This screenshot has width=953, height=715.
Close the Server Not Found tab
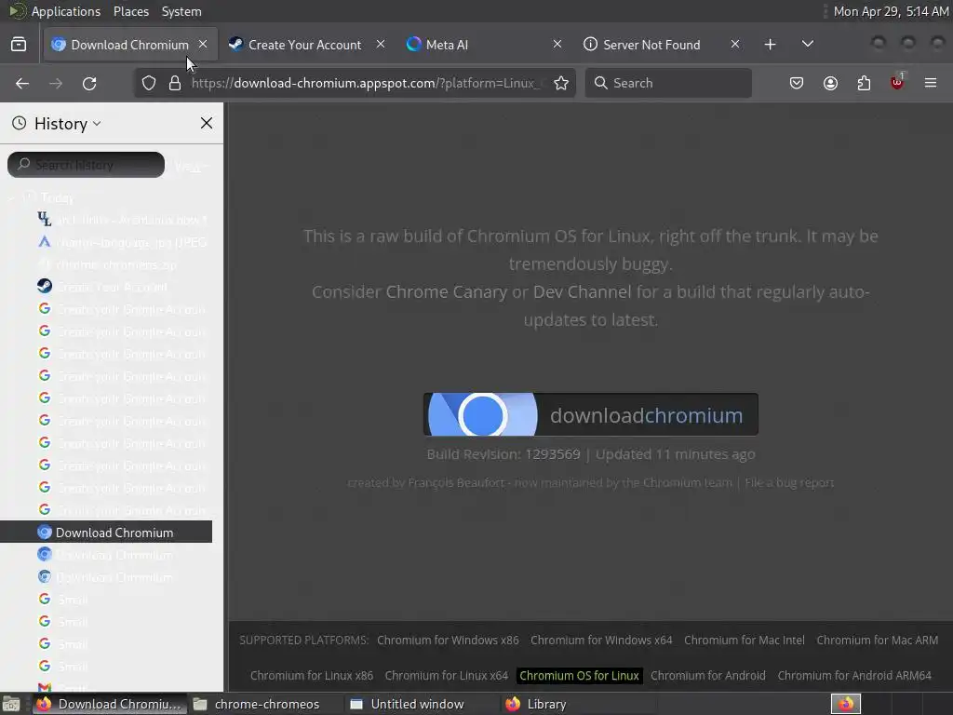pos(735,45)
